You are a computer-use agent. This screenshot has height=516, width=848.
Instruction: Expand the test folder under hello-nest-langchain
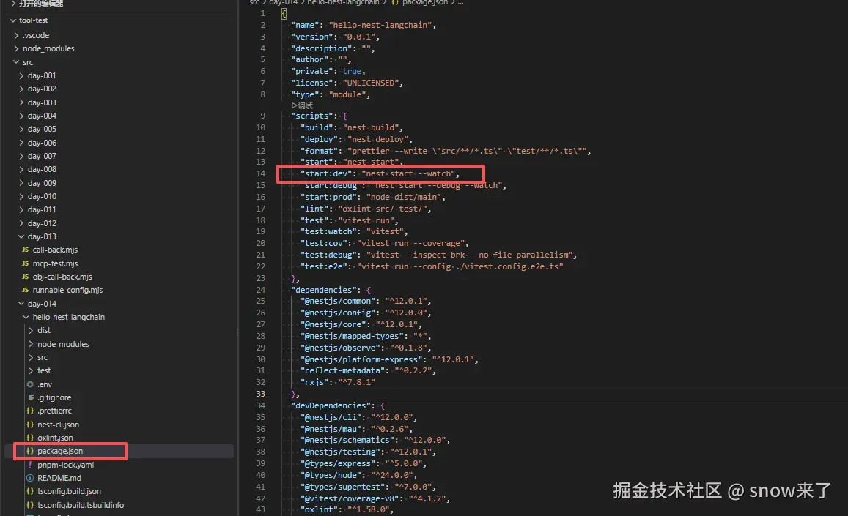tap(31, 370)
